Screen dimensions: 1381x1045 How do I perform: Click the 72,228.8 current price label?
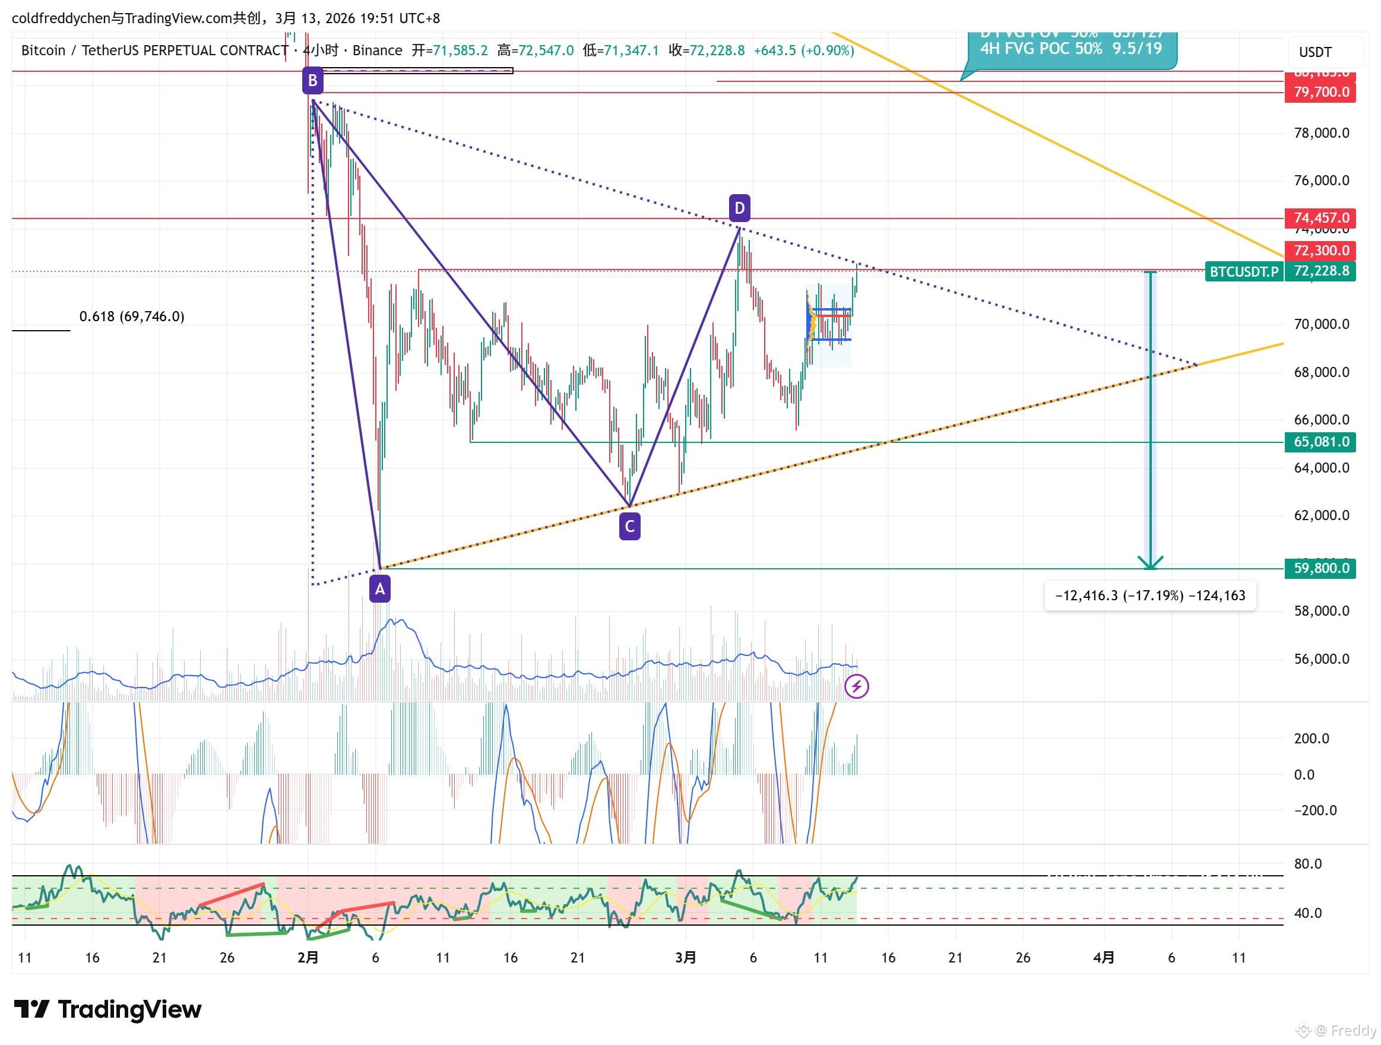[x=1320, y=271]
